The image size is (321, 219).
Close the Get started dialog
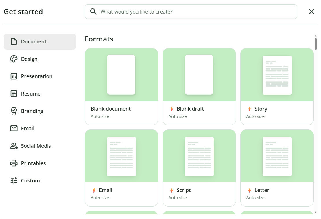(311, 12)
